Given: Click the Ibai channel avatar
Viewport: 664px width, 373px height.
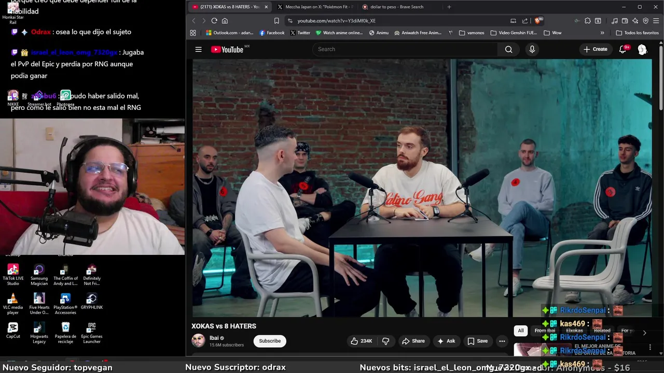Looking at the screenshot, I should pyautogui.click(x=198, y=340).
